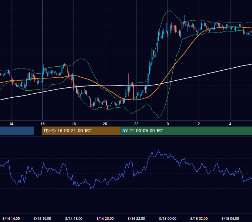Click the 3/14 14:00 label on indicator axis
Viewport: 252px width, 222px height.
(x=11, y=218)
